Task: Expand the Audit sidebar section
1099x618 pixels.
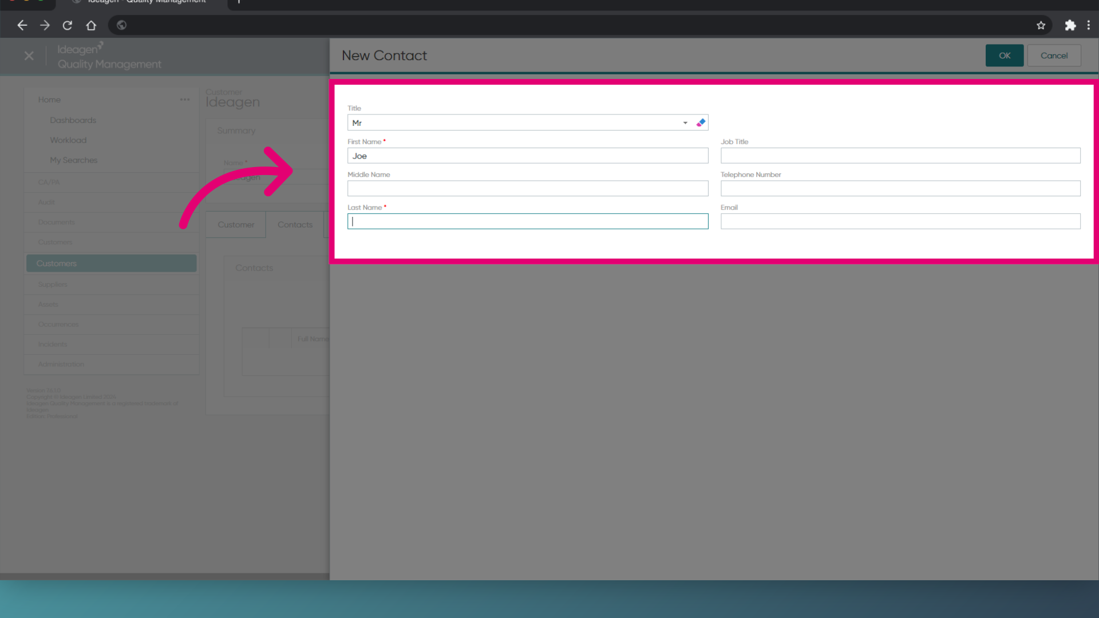Action: [x=112, y=203]
